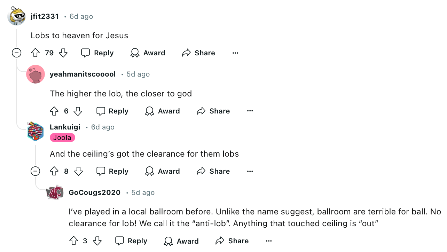Upvote yeahmanitscooool's comment
This screenshot has width=447, height=252.
pos(54,111)
